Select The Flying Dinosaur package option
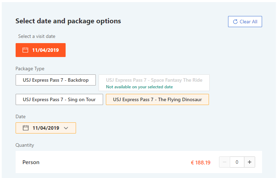277x178 pixels. [x=157, y=99]
